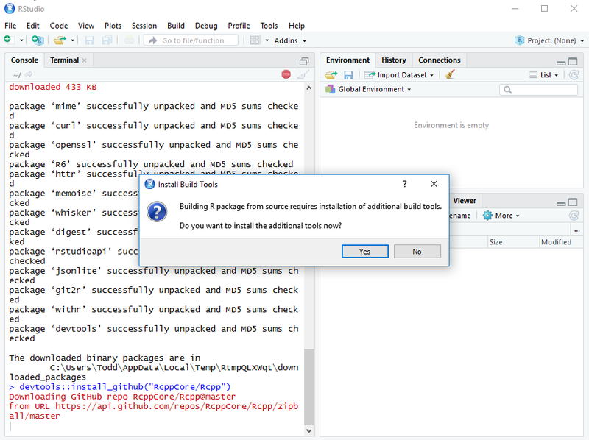Close the Install Build Tools dialog

434,184
